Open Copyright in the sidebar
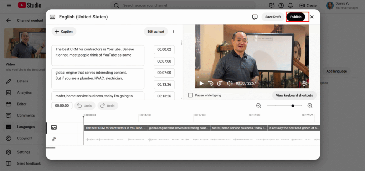The image size is (365, 171). tap(25, 138)
